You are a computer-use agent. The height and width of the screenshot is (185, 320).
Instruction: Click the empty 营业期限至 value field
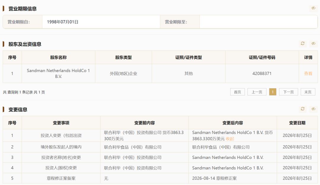(258, 22)
